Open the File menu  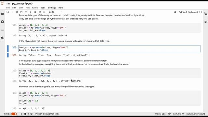(x=8, y=8)
